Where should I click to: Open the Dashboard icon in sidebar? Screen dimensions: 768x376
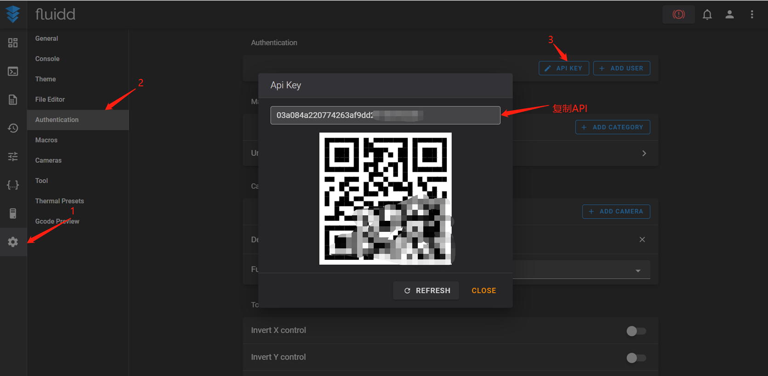tap(13, 43)
